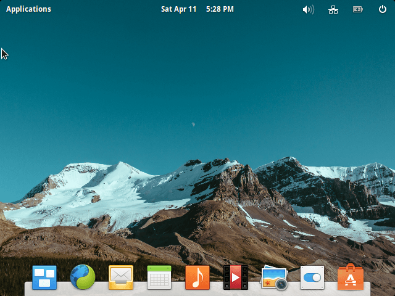The image size is (395, 296).
Task: Open AppCenter shopping bag icon
Action: 351,277
